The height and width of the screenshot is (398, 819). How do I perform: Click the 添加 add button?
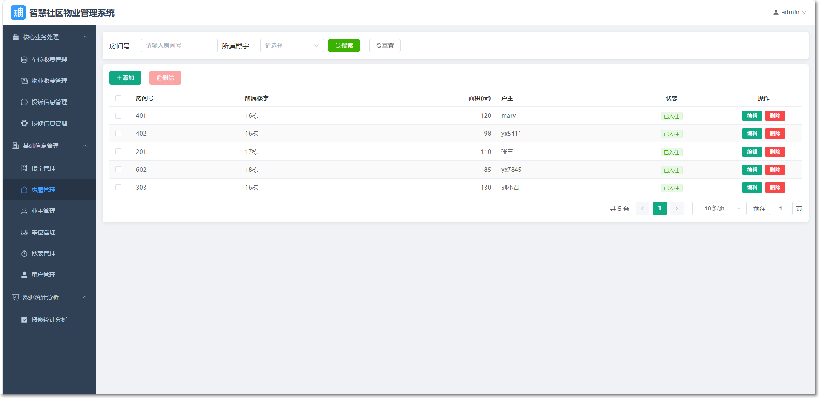pyautogui.click(x=125, y=78)
